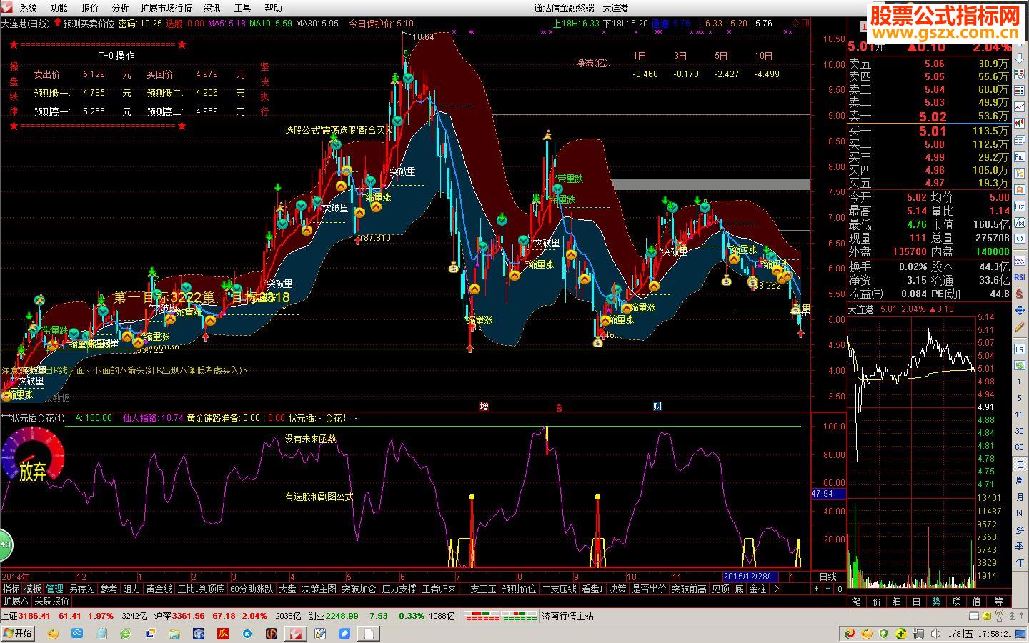Click the > arrow after 金柱 tab
This screenshot has width=1029, height=643.
pos(776,589)
